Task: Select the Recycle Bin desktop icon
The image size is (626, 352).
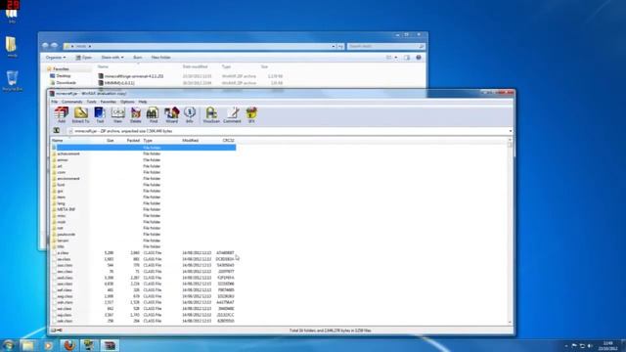Action: (x=12, y=81)
